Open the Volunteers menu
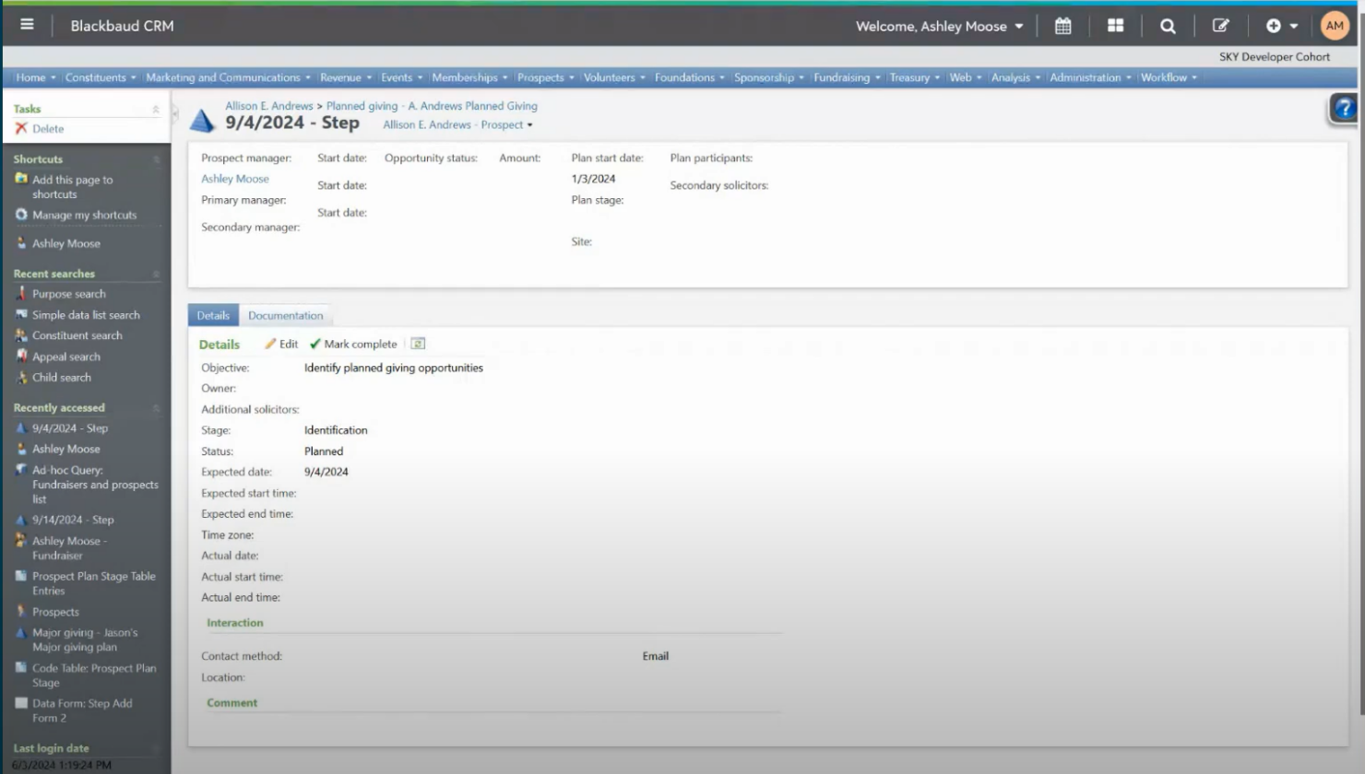1365x774 pixels. tap(614, 77)
